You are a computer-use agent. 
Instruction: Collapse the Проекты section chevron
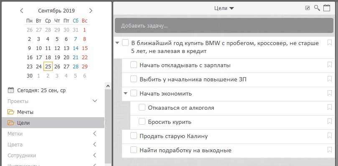click(95, 101)
